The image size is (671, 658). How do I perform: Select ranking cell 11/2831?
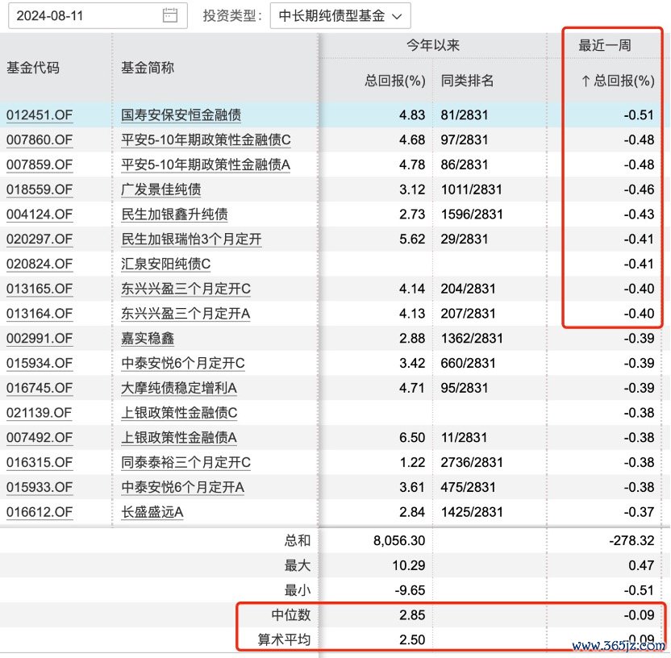pos(464,438)
